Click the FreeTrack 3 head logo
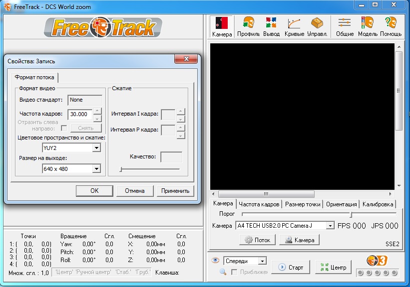Screen dimensions: 410x287 coord(377,261)
